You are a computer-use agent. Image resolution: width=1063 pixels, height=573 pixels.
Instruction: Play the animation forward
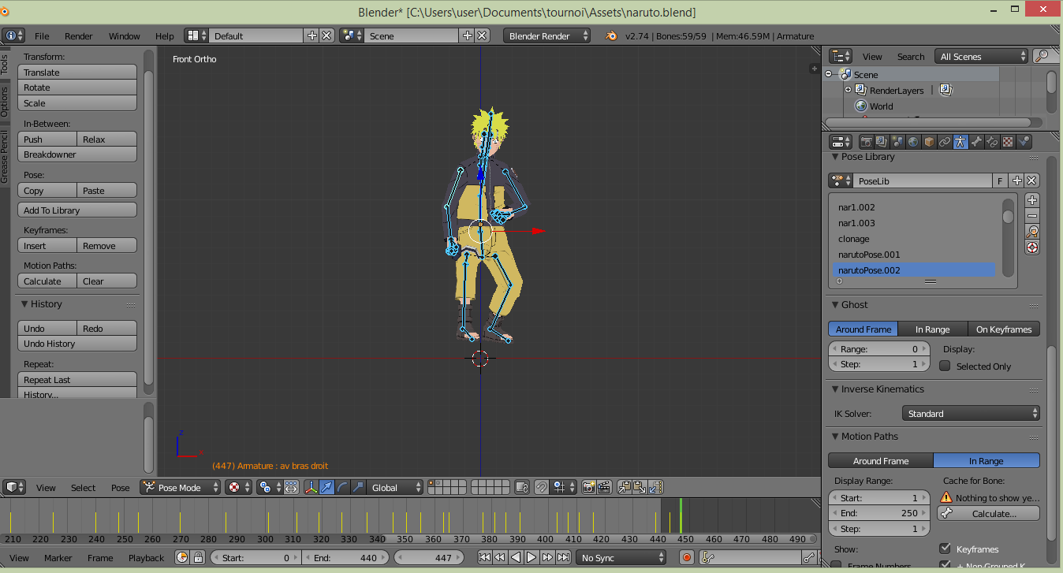pyautogui.click(x=531, y=557)
